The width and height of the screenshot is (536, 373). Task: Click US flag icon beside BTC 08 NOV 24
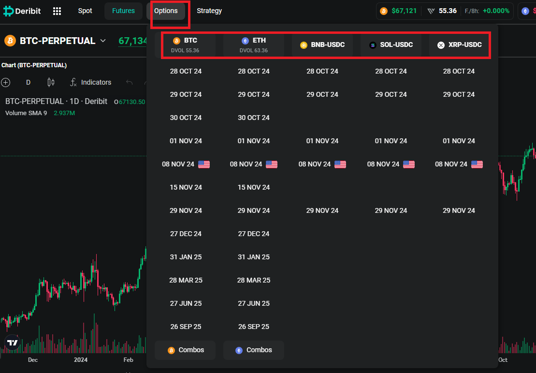pyautogui.click(x=204, y=164)
